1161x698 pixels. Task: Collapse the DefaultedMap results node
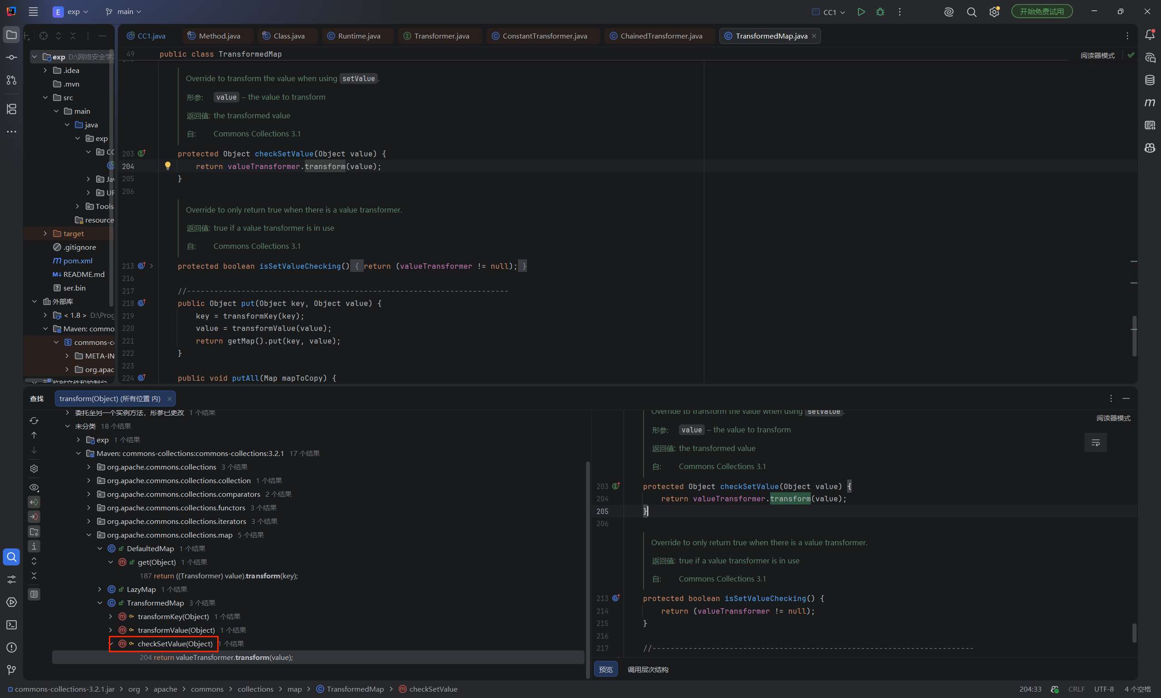pos(100,548)
